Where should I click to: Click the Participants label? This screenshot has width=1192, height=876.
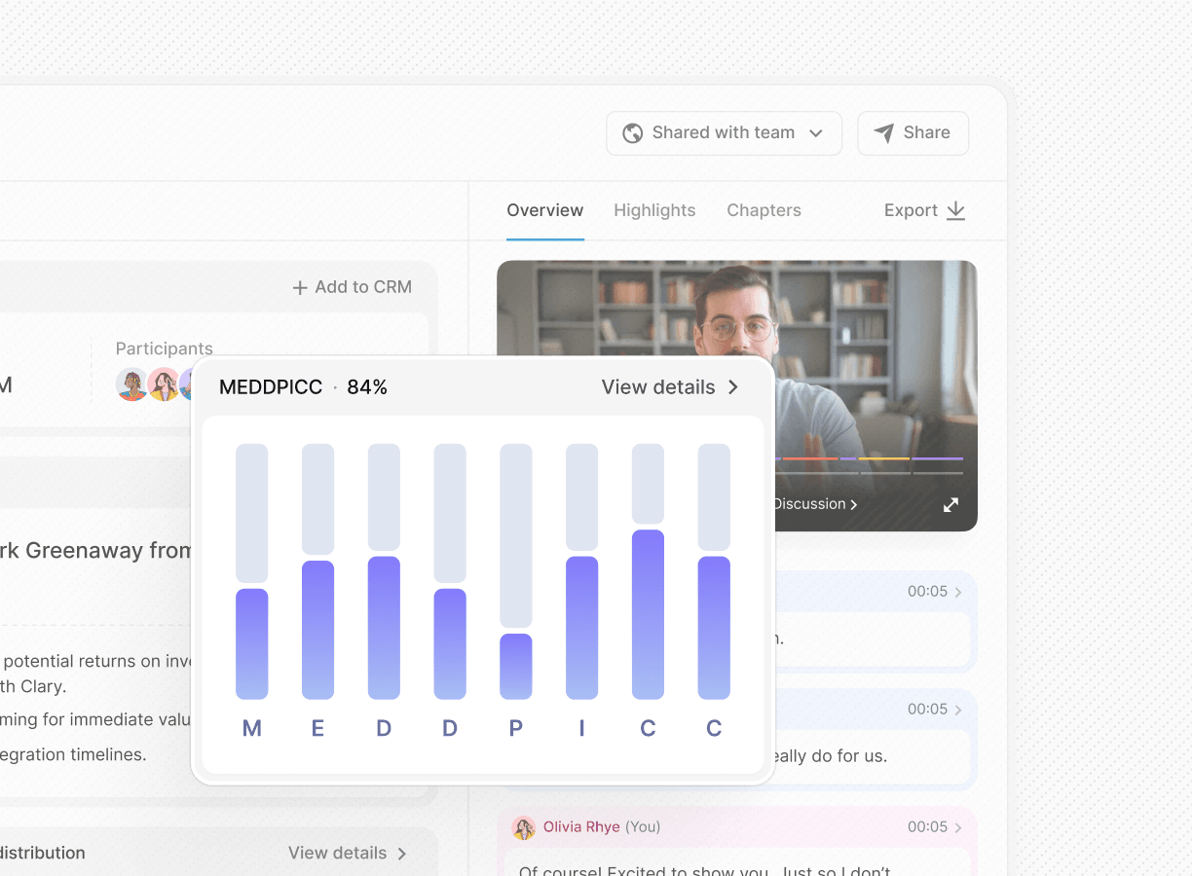[164, 348]
